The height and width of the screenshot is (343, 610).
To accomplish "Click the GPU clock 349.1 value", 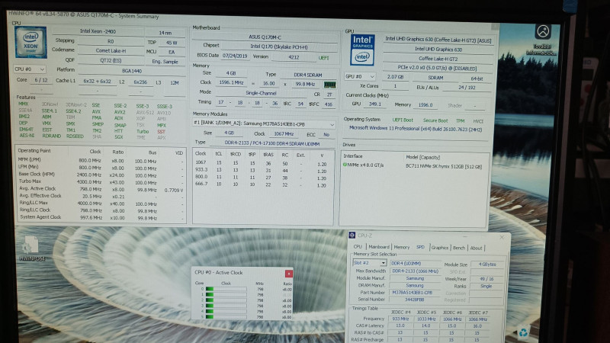I will [374, 104].
